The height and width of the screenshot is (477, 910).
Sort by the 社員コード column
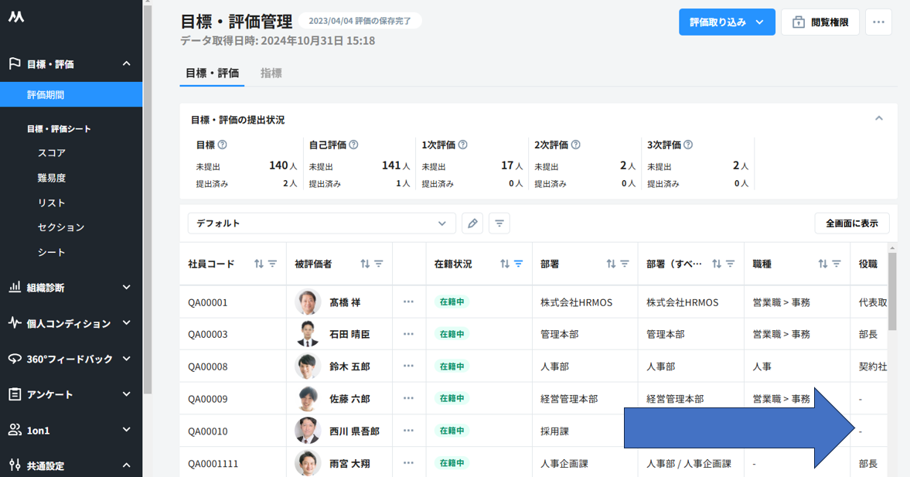[259, 264]
